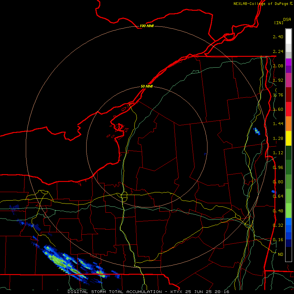This screenshot has width=294, height=294.
Task: Pick the bright magenta legend swatch
Action: (288, 62)
